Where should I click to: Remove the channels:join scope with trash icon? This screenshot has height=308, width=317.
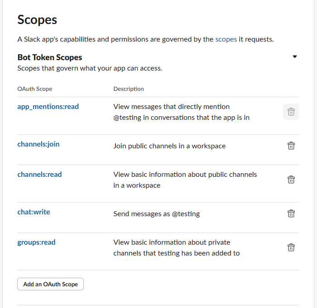(x=291, y=146)
